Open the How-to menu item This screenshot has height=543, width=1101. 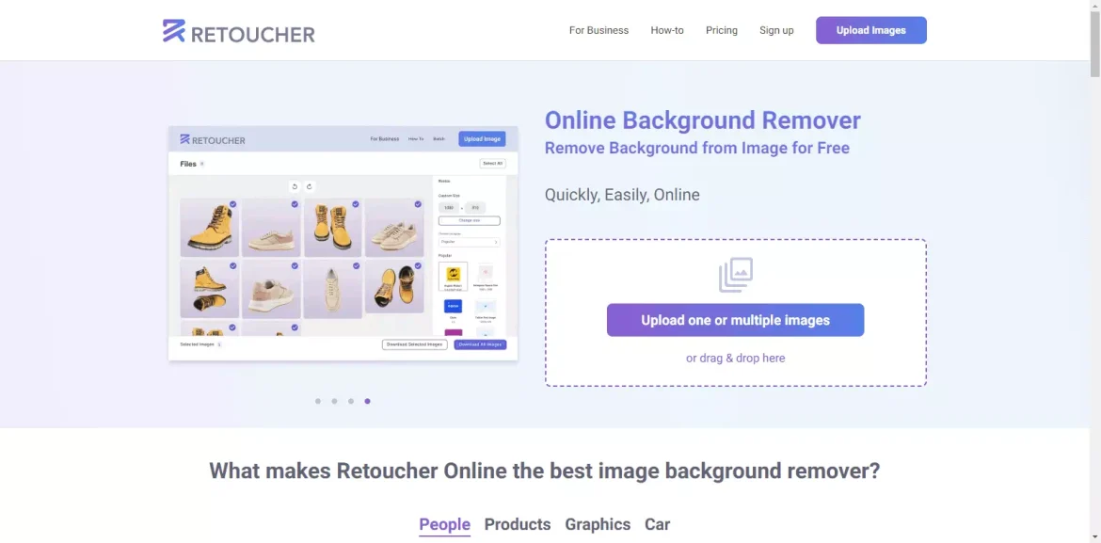pyautogui.click(x=667, y=30)
